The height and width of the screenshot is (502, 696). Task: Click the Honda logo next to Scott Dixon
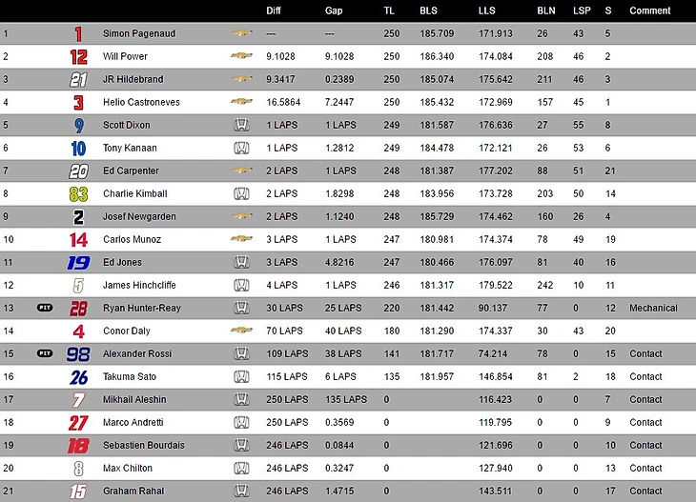click(241, 125)
